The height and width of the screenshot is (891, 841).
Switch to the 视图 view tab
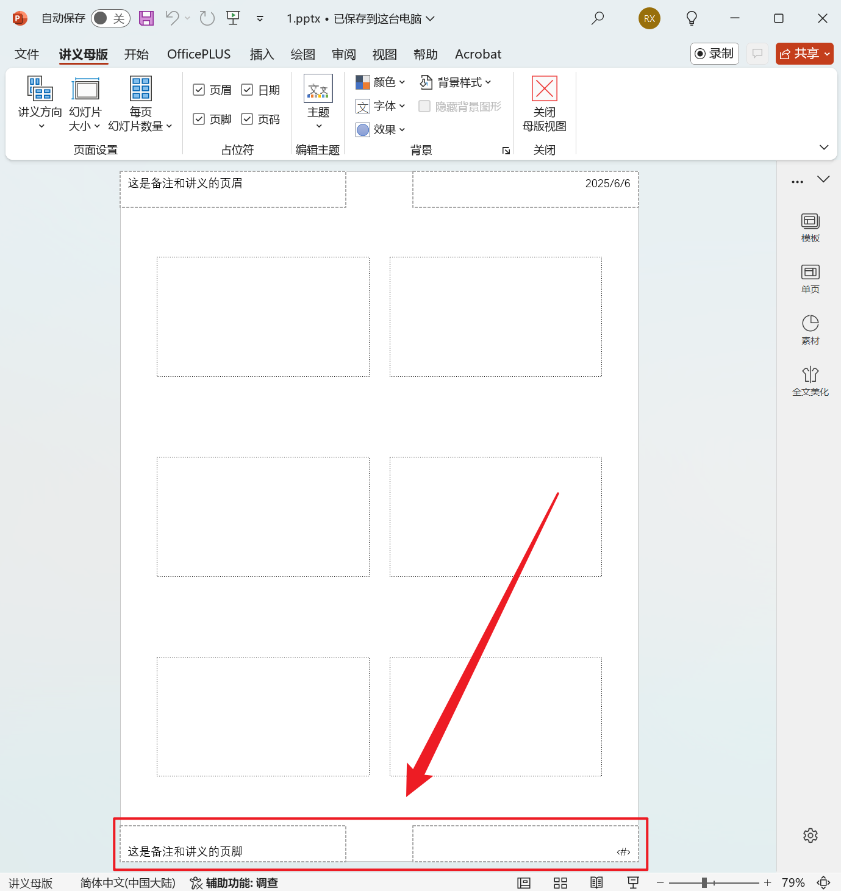coord(384,54)
